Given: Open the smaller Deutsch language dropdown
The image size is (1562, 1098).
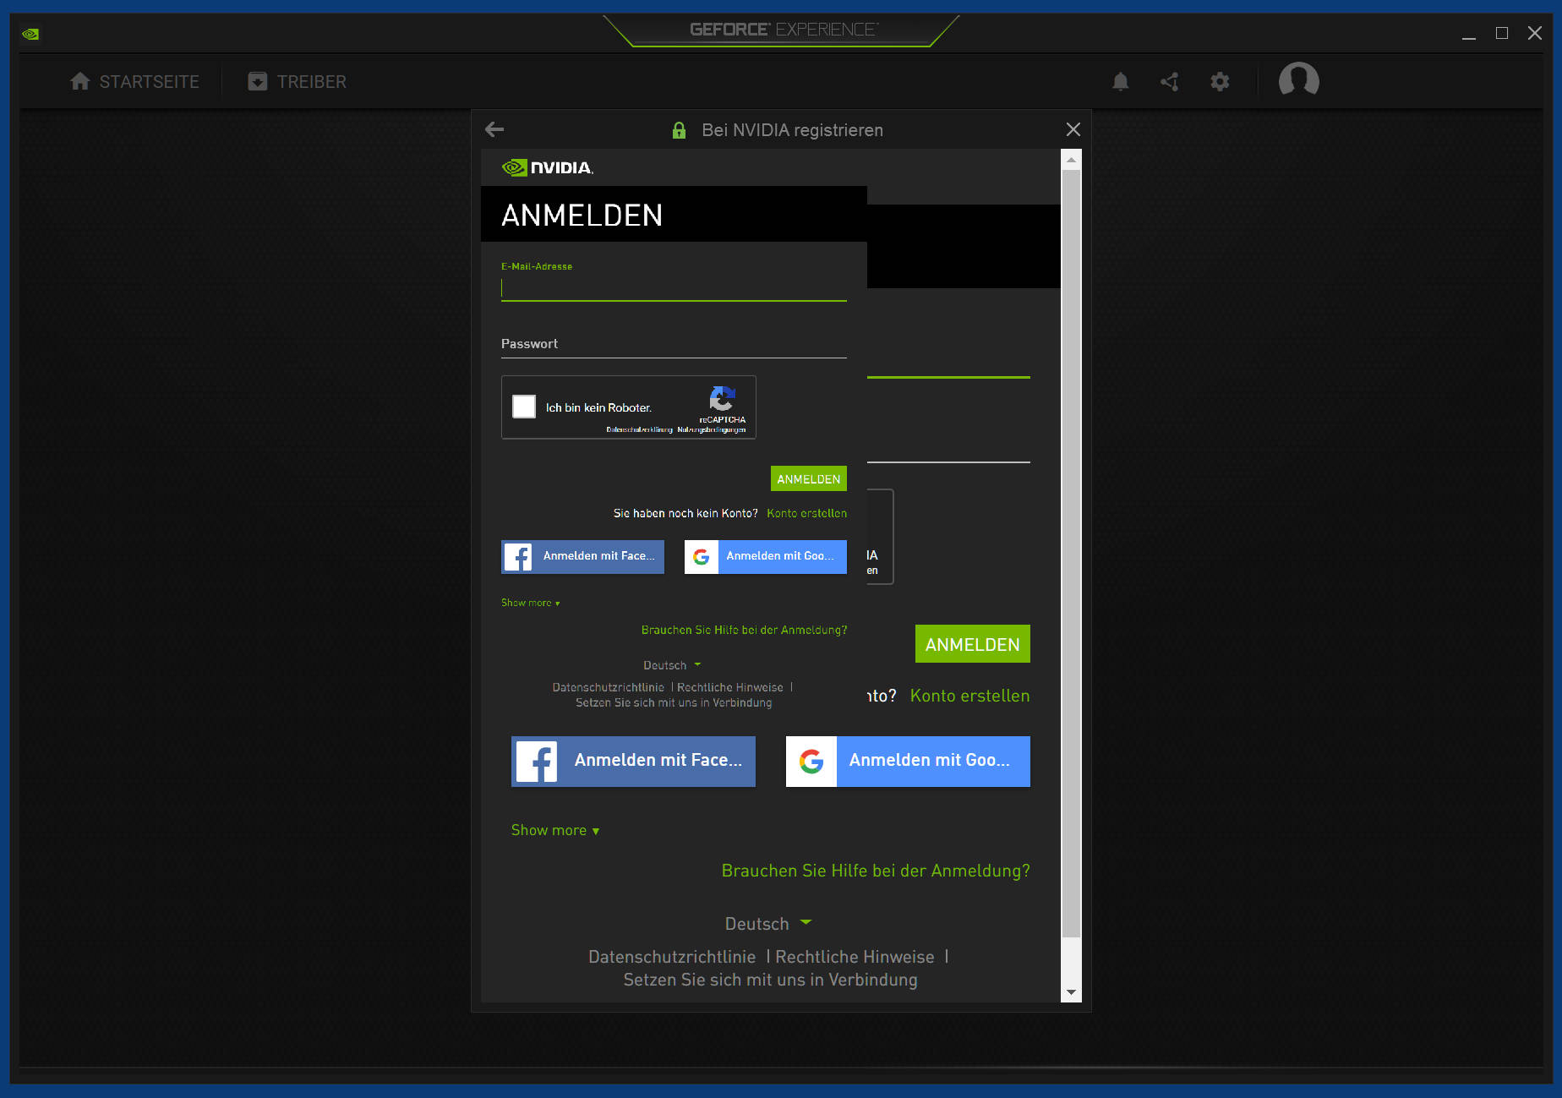Looking at the screenshot, I should click(673, 665).
